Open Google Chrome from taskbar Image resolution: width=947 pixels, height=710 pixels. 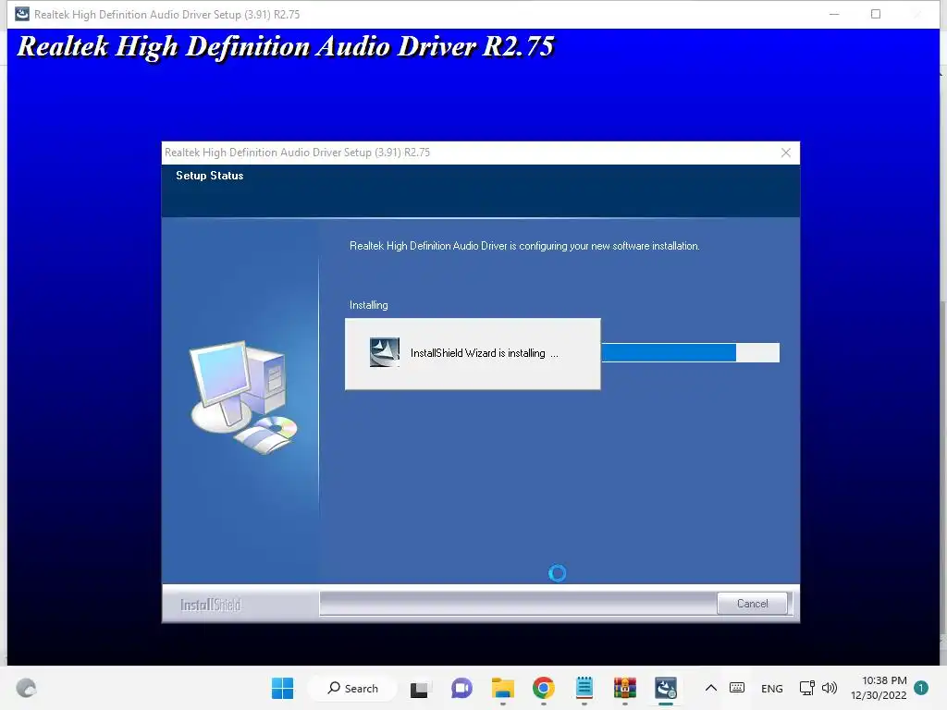(x=544, y=688)
